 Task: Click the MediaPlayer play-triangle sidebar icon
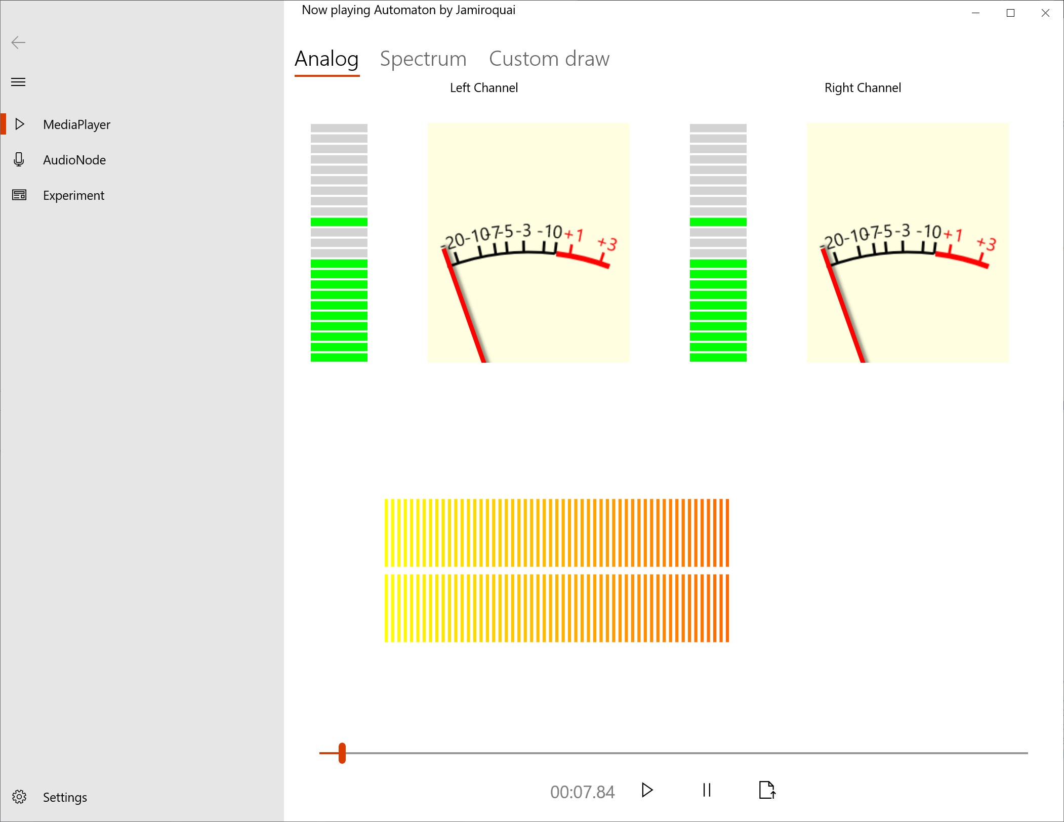coord(20,124)
